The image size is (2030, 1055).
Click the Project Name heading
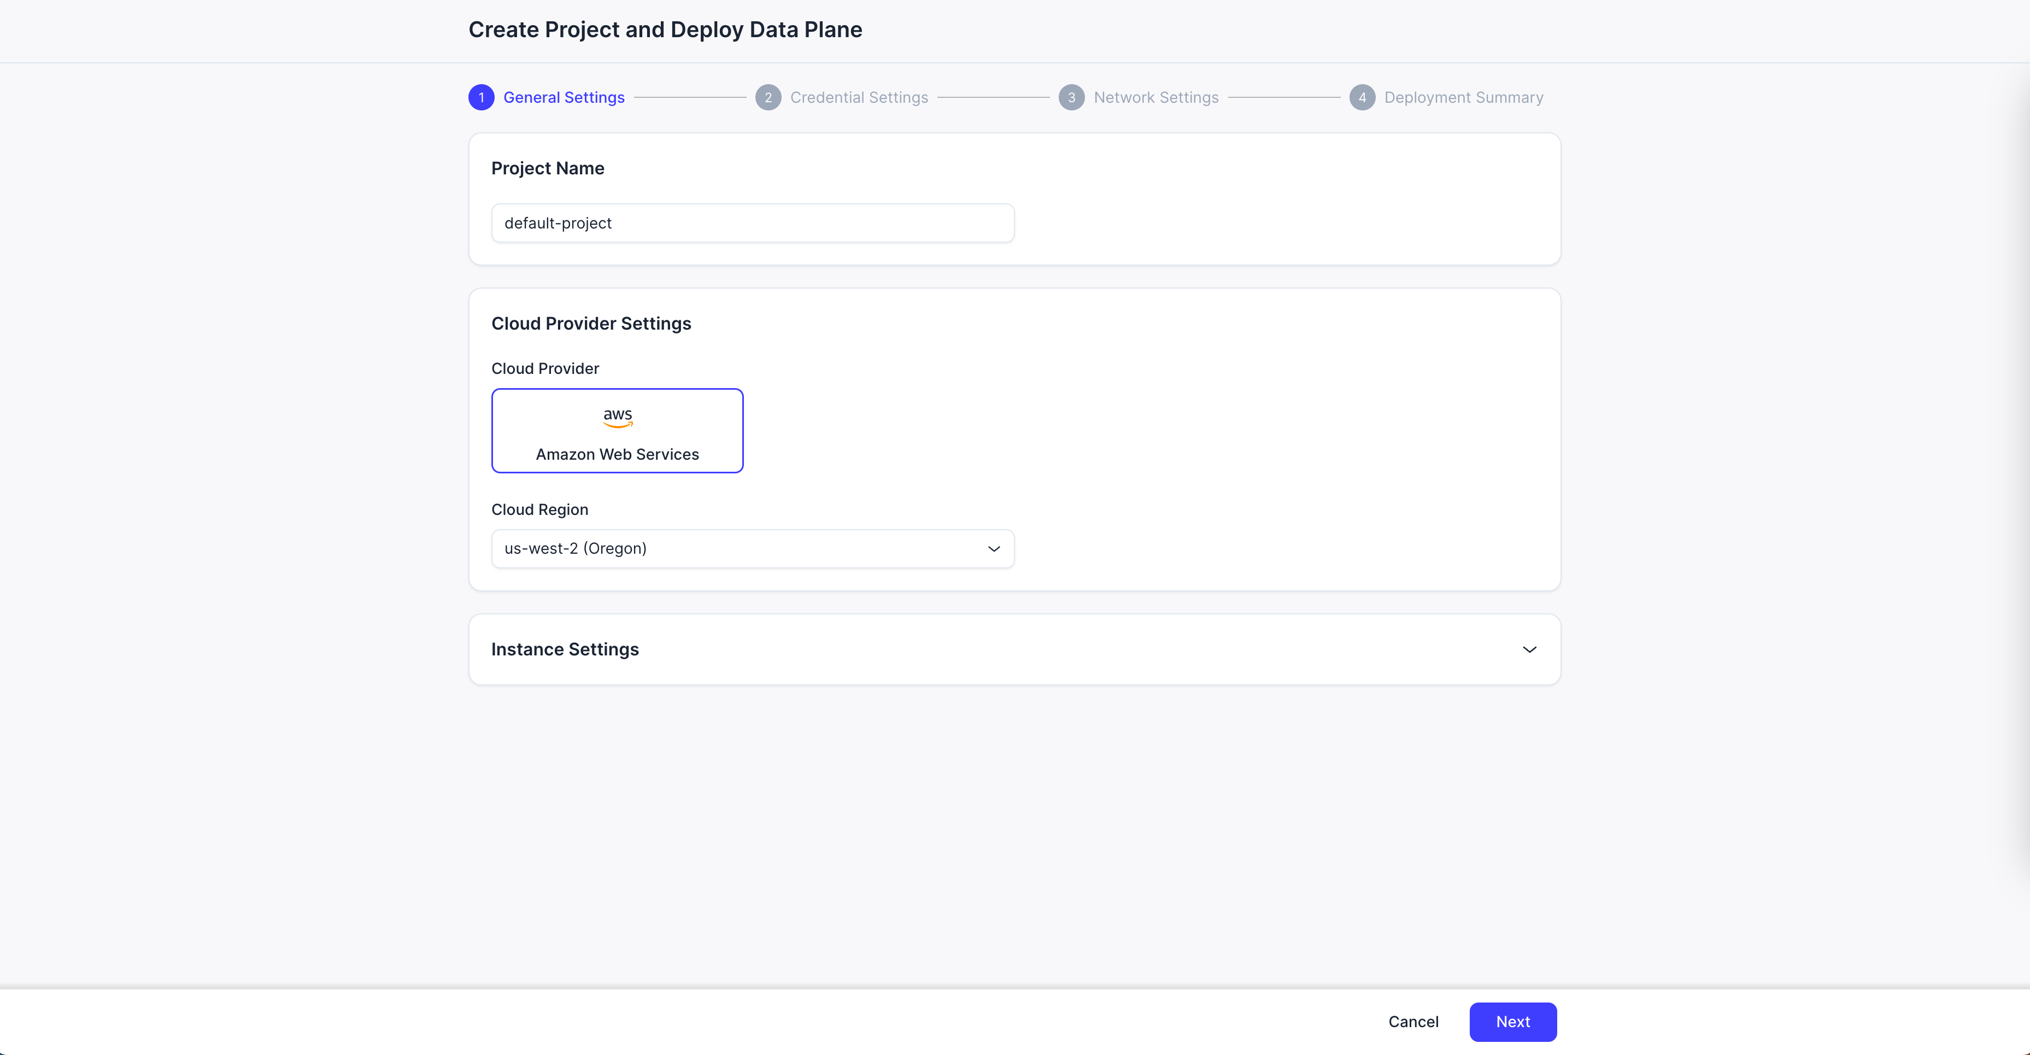548,168
